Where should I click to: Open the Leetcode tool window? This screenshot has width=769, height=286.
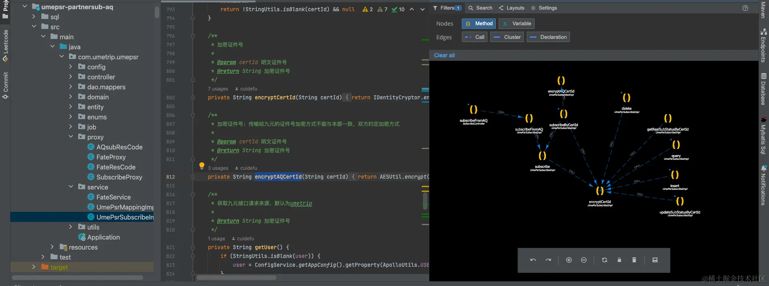click(x=5, y=45)
